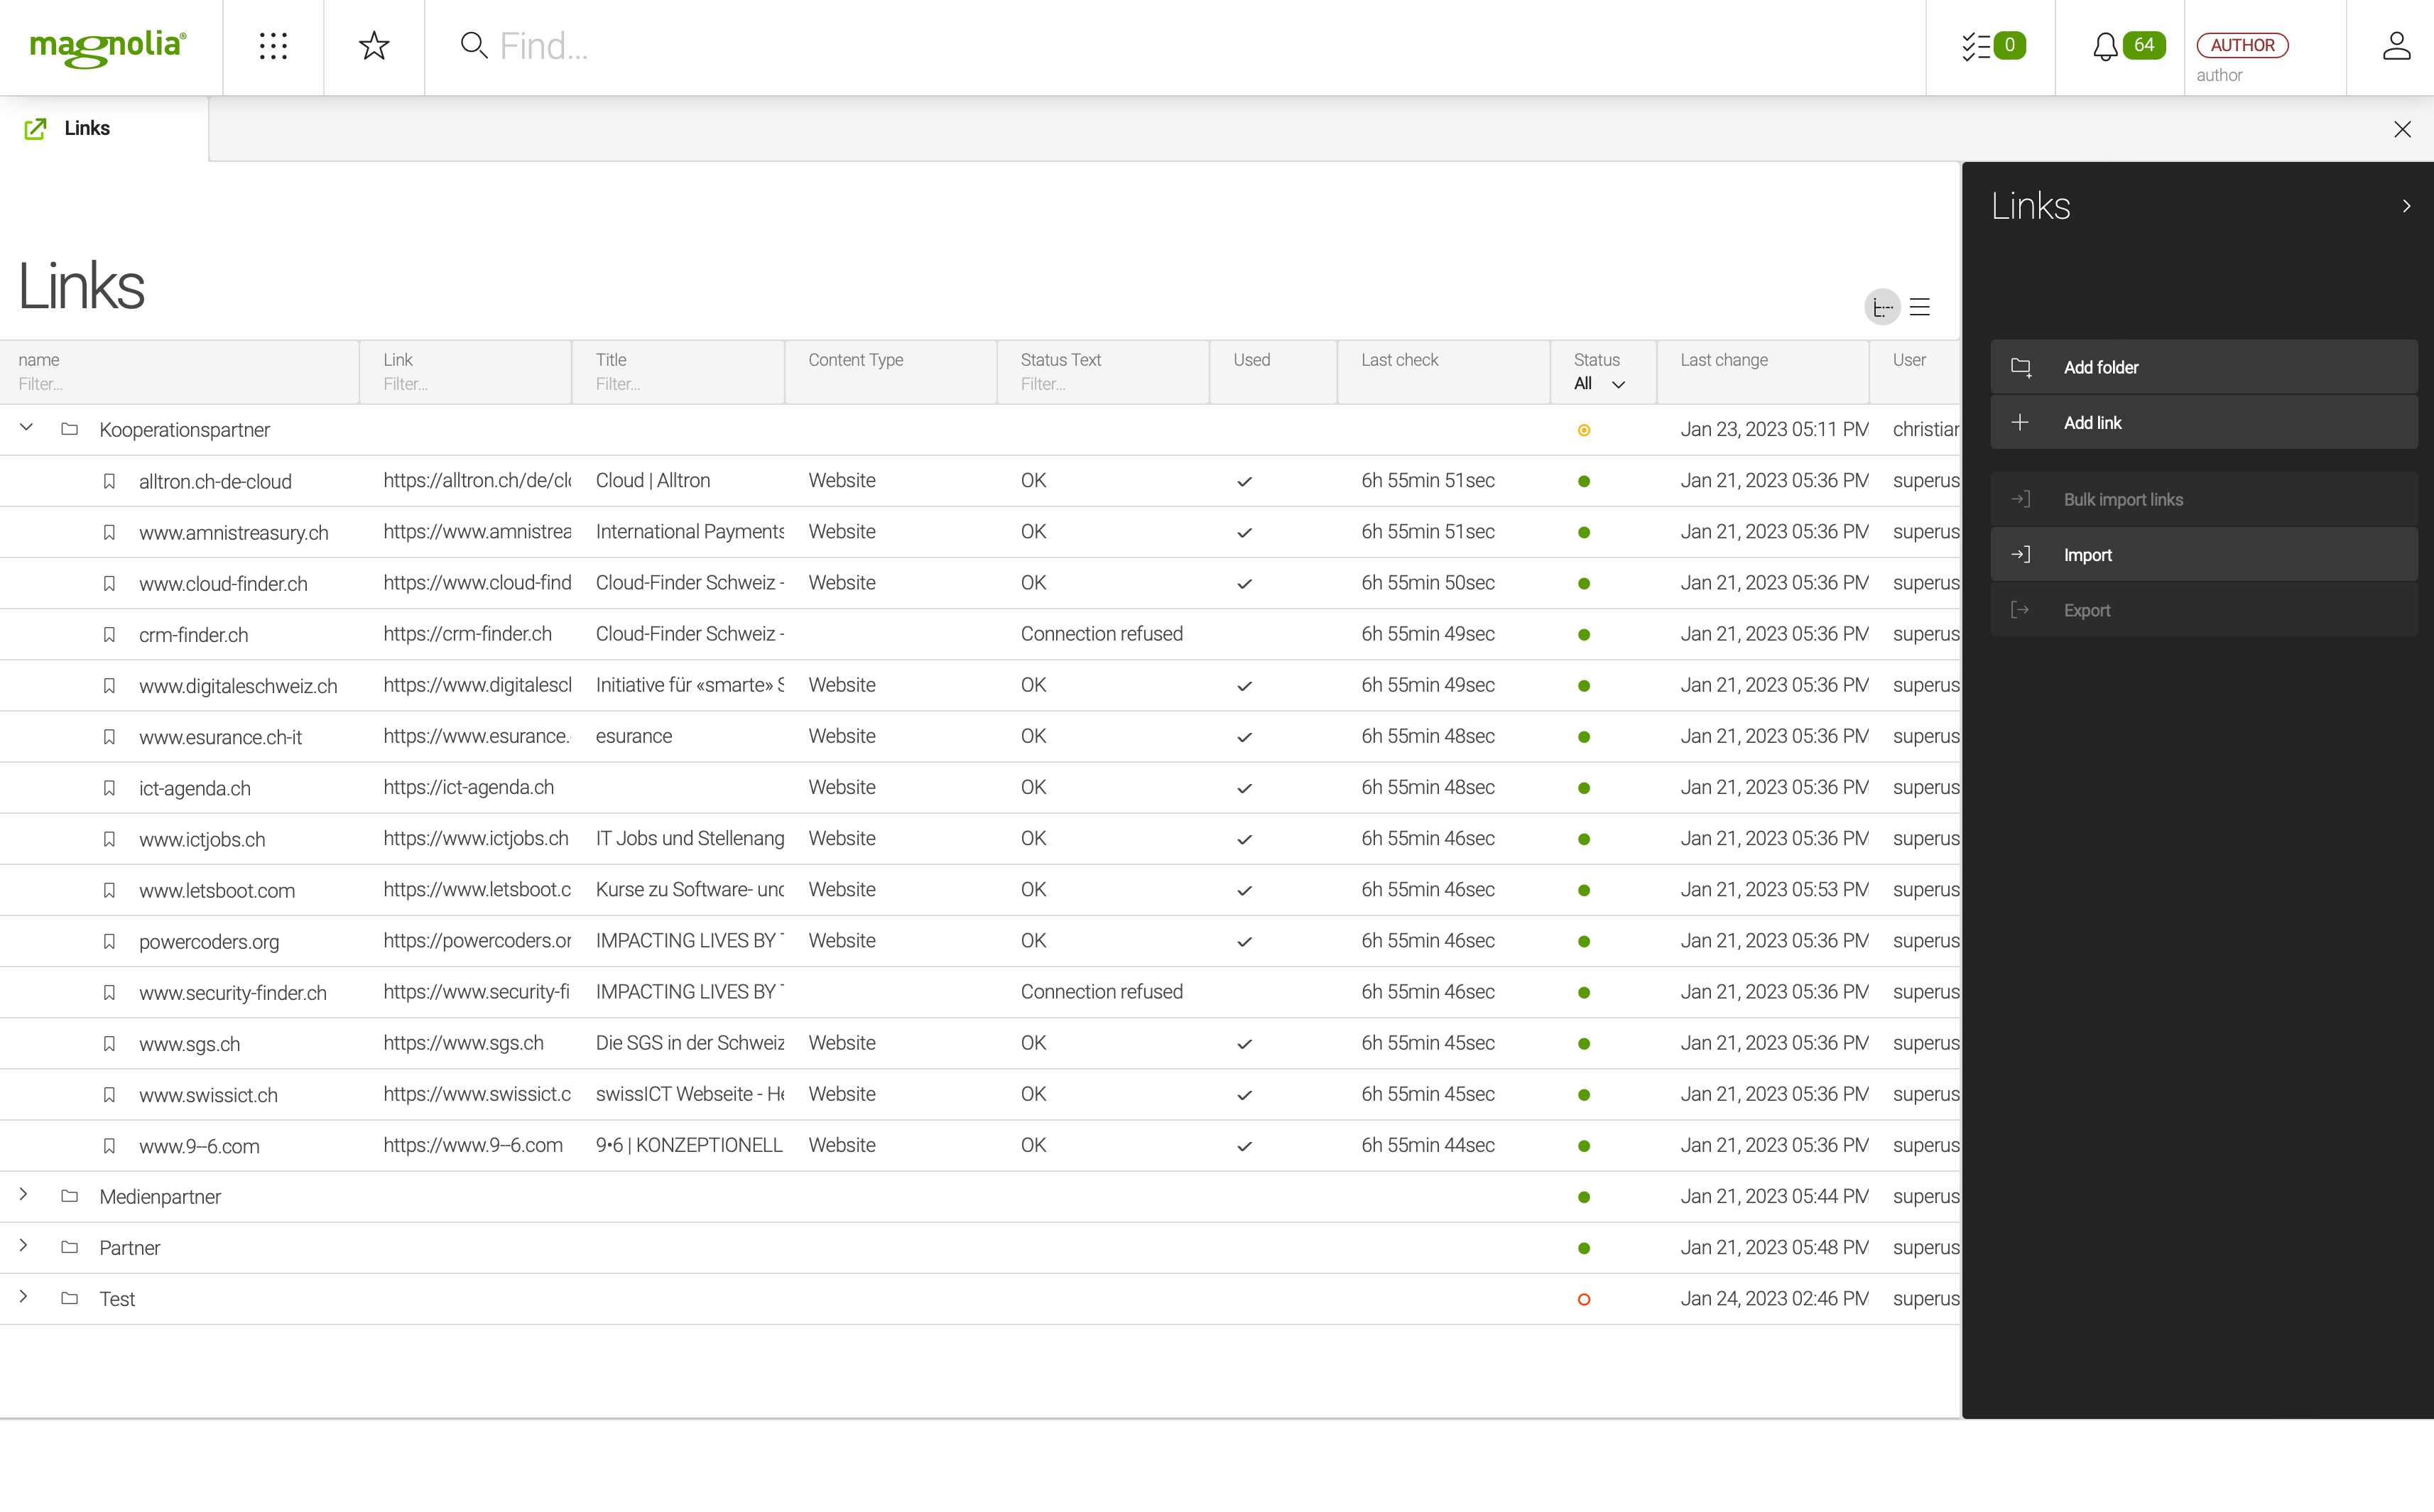Toggle the bookmark for alltron.ch-de-cloud

pyautogui.click(x=109, y=481)
